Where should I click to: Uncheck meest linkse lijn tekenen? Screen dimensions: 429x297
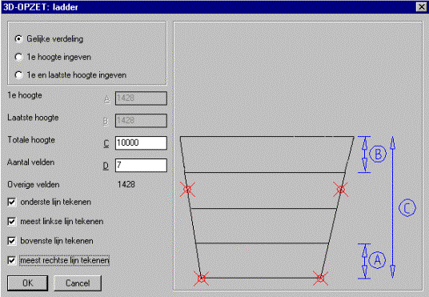12,221
